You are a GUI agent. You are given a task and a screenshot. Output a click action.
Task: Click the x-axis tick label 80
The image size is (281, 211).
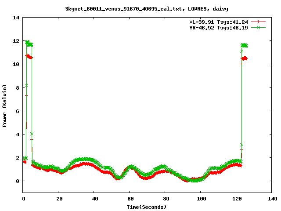[166, 199]
